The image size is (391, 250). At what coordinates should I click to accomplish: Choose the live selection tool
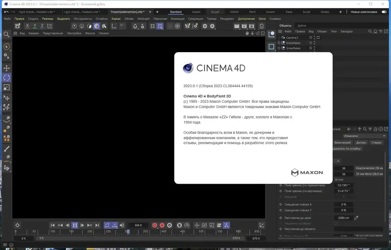(7, 47)
